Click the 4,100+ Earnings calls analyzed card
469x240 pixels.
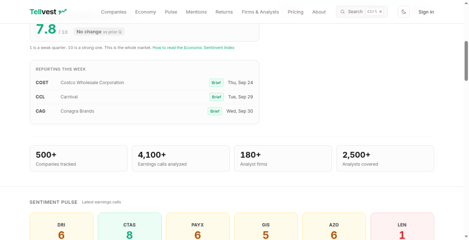click(x=180, y=159)
